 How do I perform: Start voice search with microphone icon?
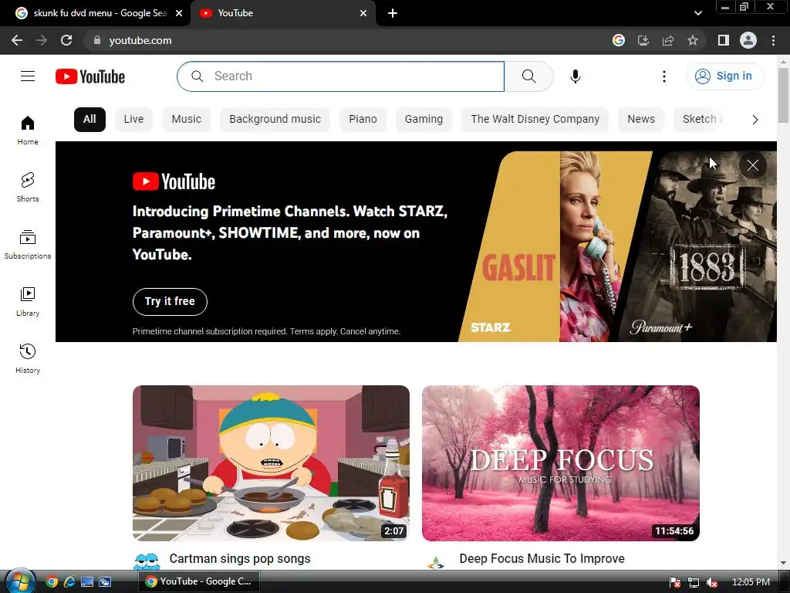coord(576,76)
